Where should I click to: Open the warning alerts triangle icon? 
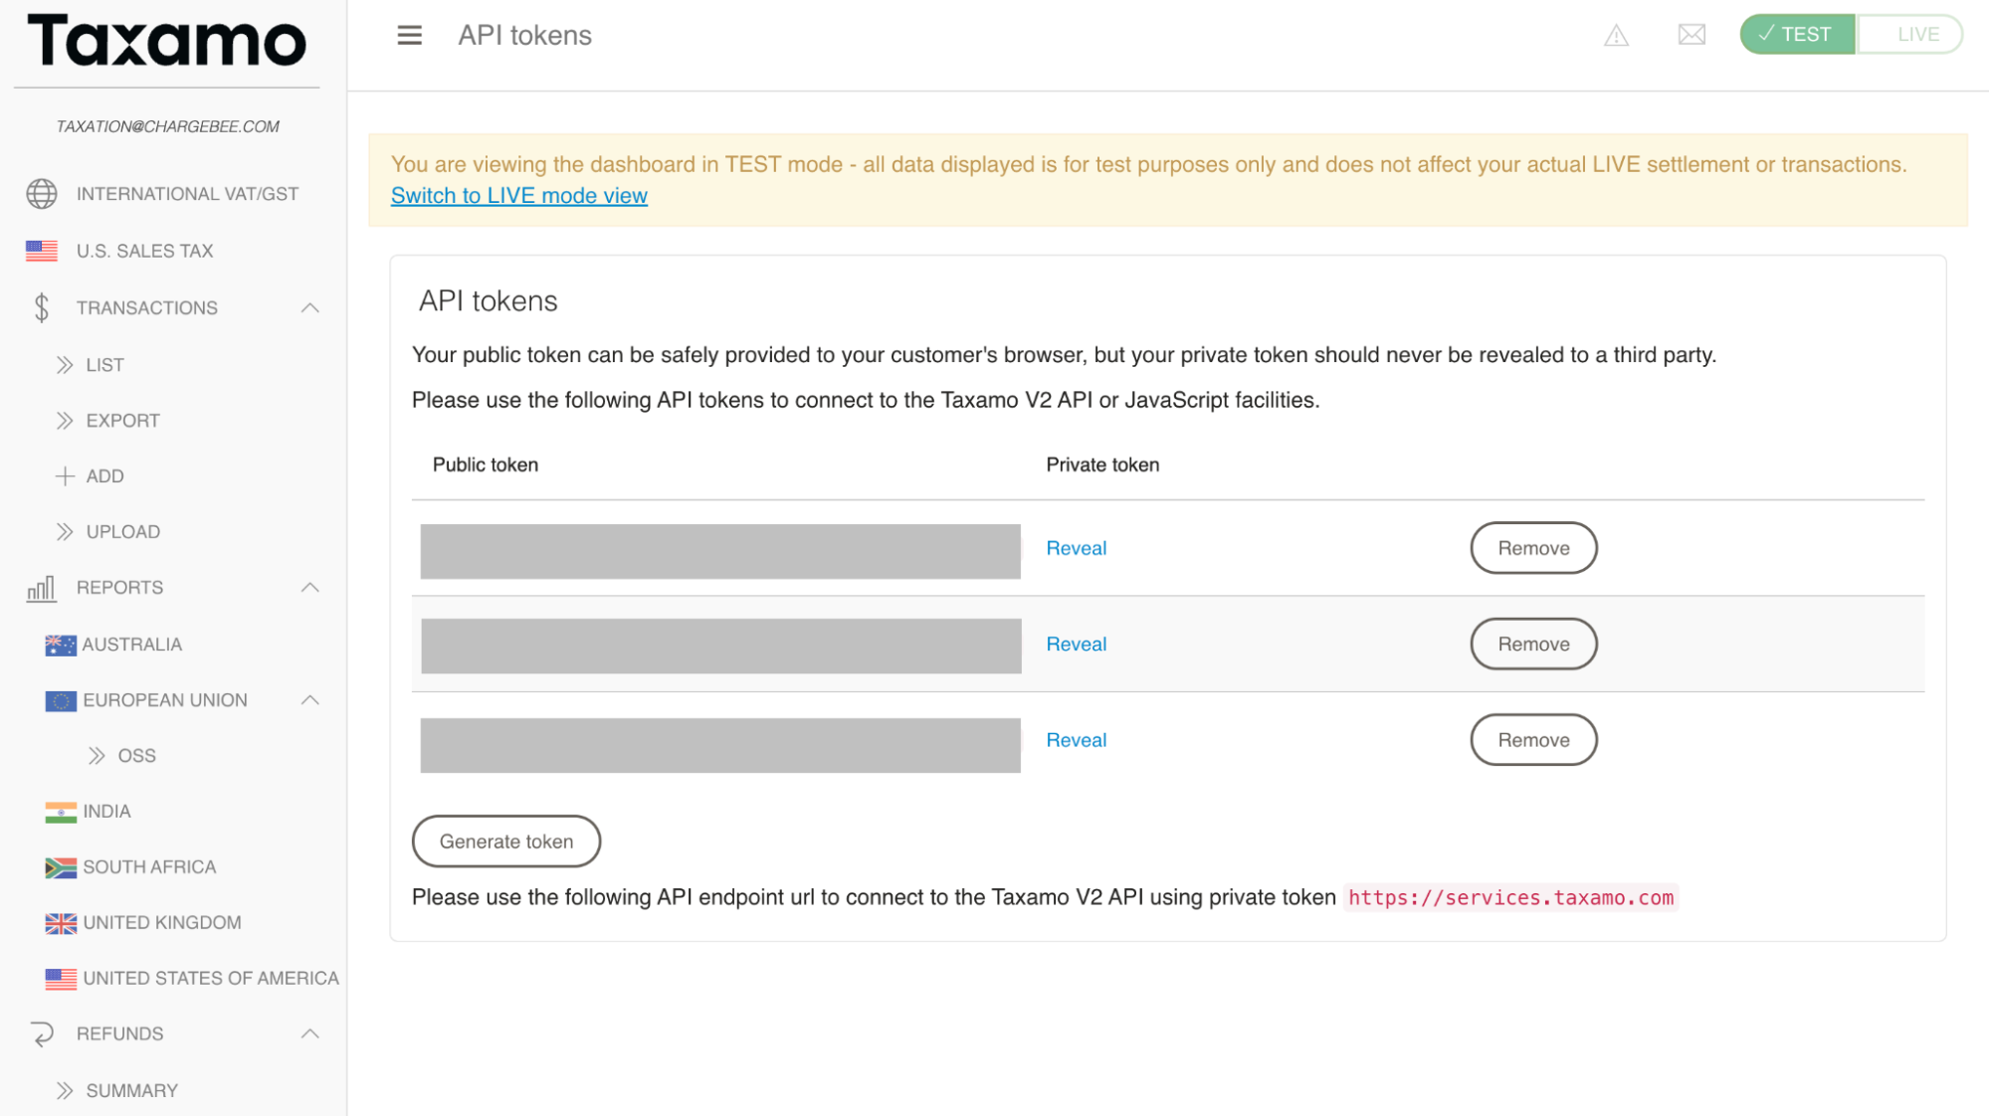[1616, 36]
